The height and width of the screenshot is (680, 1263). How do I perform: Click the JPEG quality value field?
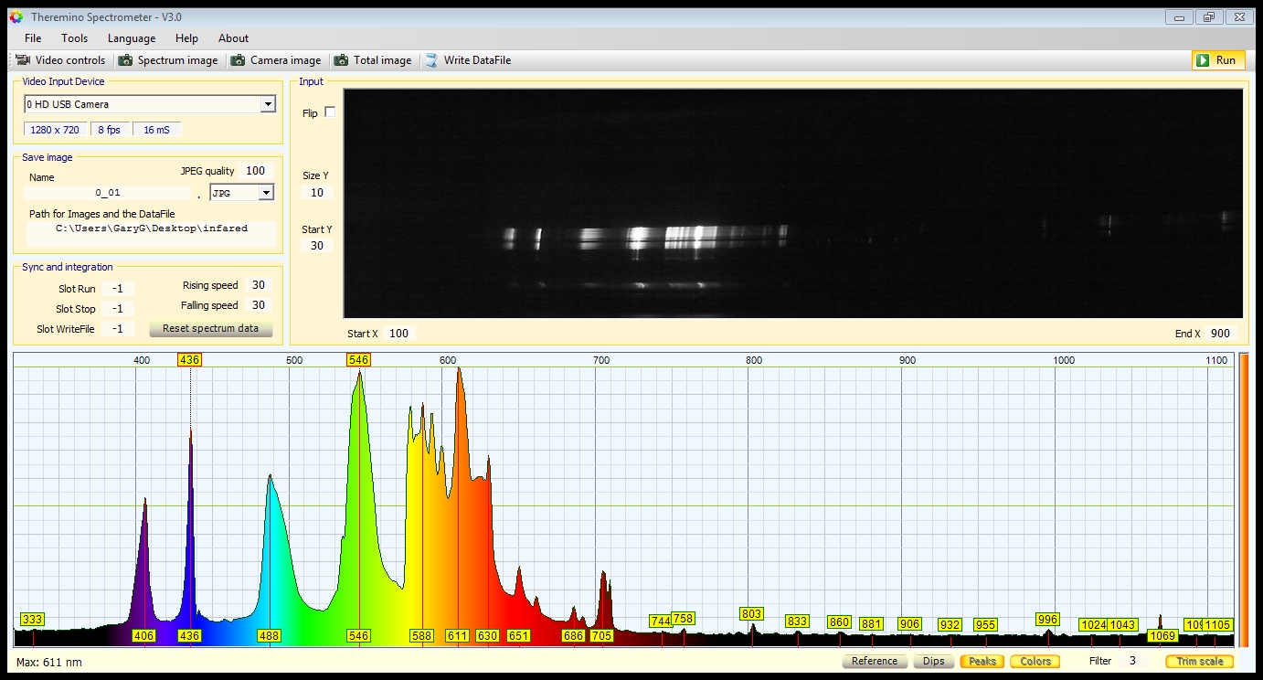pyautogui.click(x=255, y=171)
